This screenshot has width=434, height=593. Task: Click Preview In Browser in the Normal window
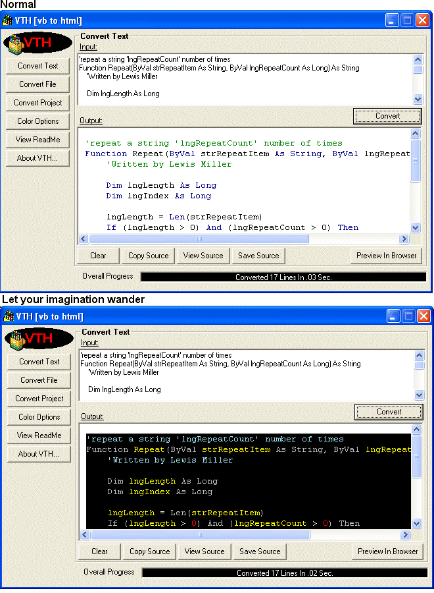coord(387,256)
